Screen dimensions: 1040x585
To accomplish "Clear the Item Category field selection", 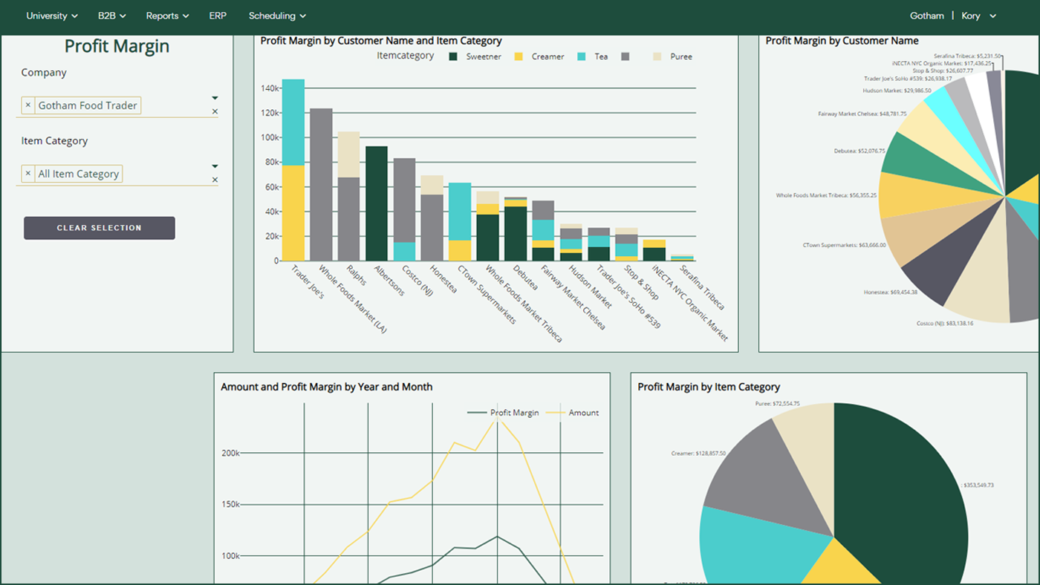I will (x=215, y=180).
